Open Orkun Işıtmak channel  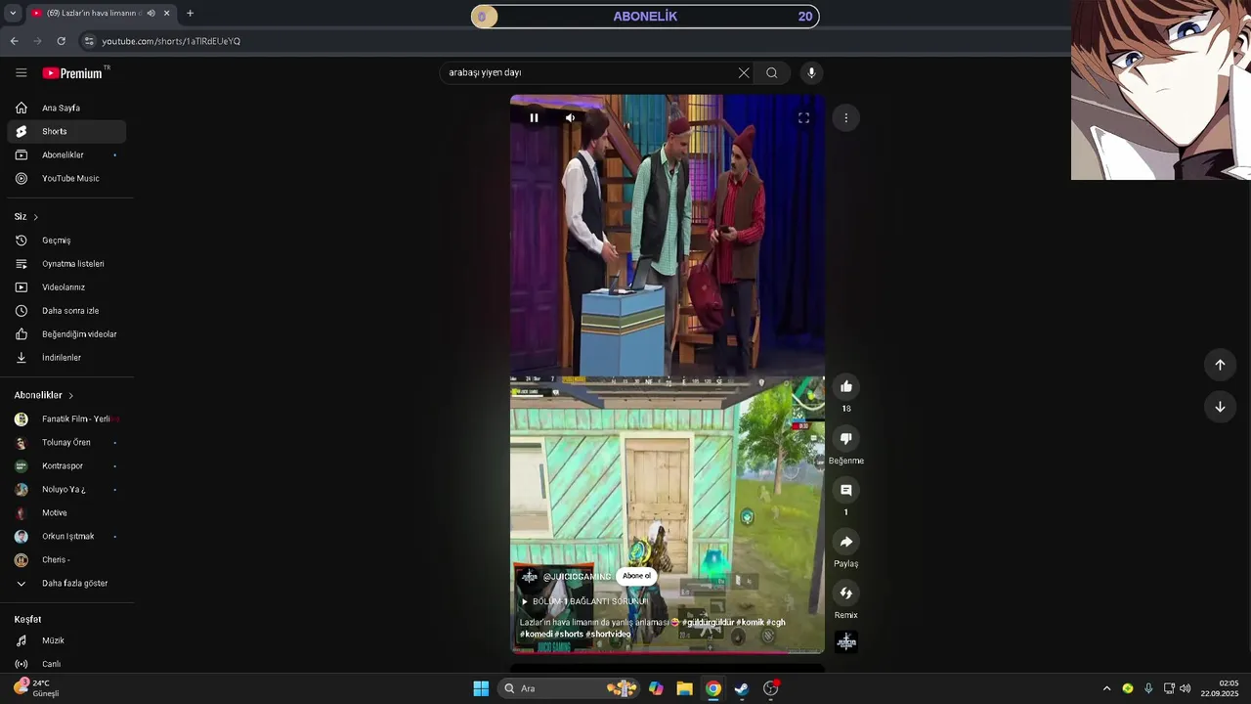(x=66, y=536)
